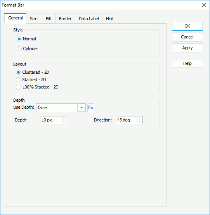Viewport: 210px width, 215px height.
Task: Click the Cancel button
Action: pos(187,37)
